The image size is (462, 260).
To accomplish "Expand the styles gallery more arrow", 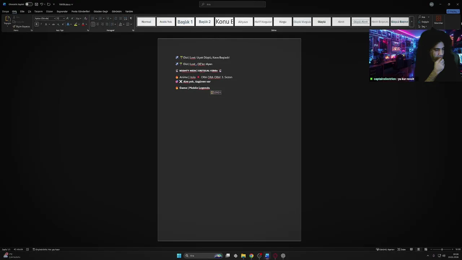I will (411, 22).
